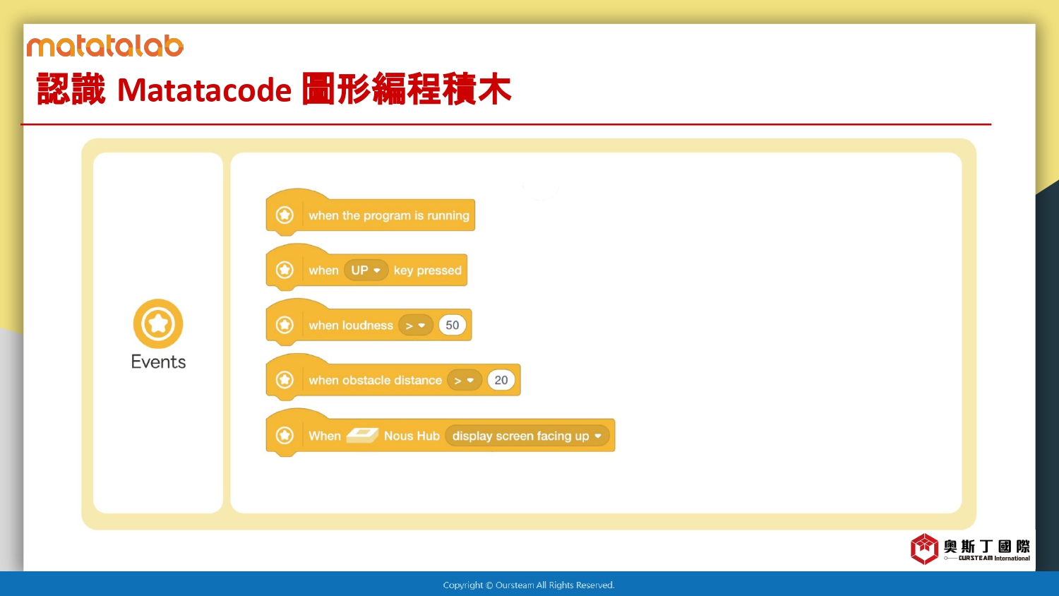Select the 'key pressed' text
This screenshot has width=1059, height=596.
tap(428, 270)
